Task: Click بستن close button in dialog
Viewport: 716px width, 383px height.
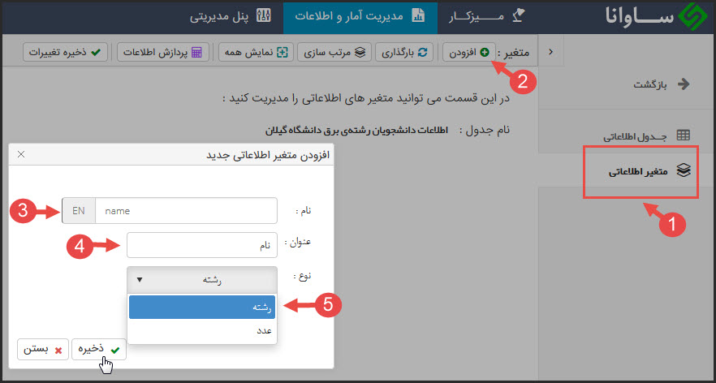Action: point(43,350)
